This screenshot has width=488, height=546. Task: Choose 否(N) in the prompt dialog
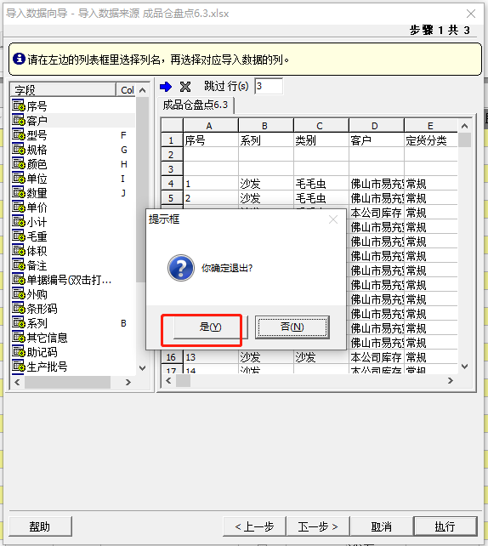pyautogui.click(x=292, y=327)
